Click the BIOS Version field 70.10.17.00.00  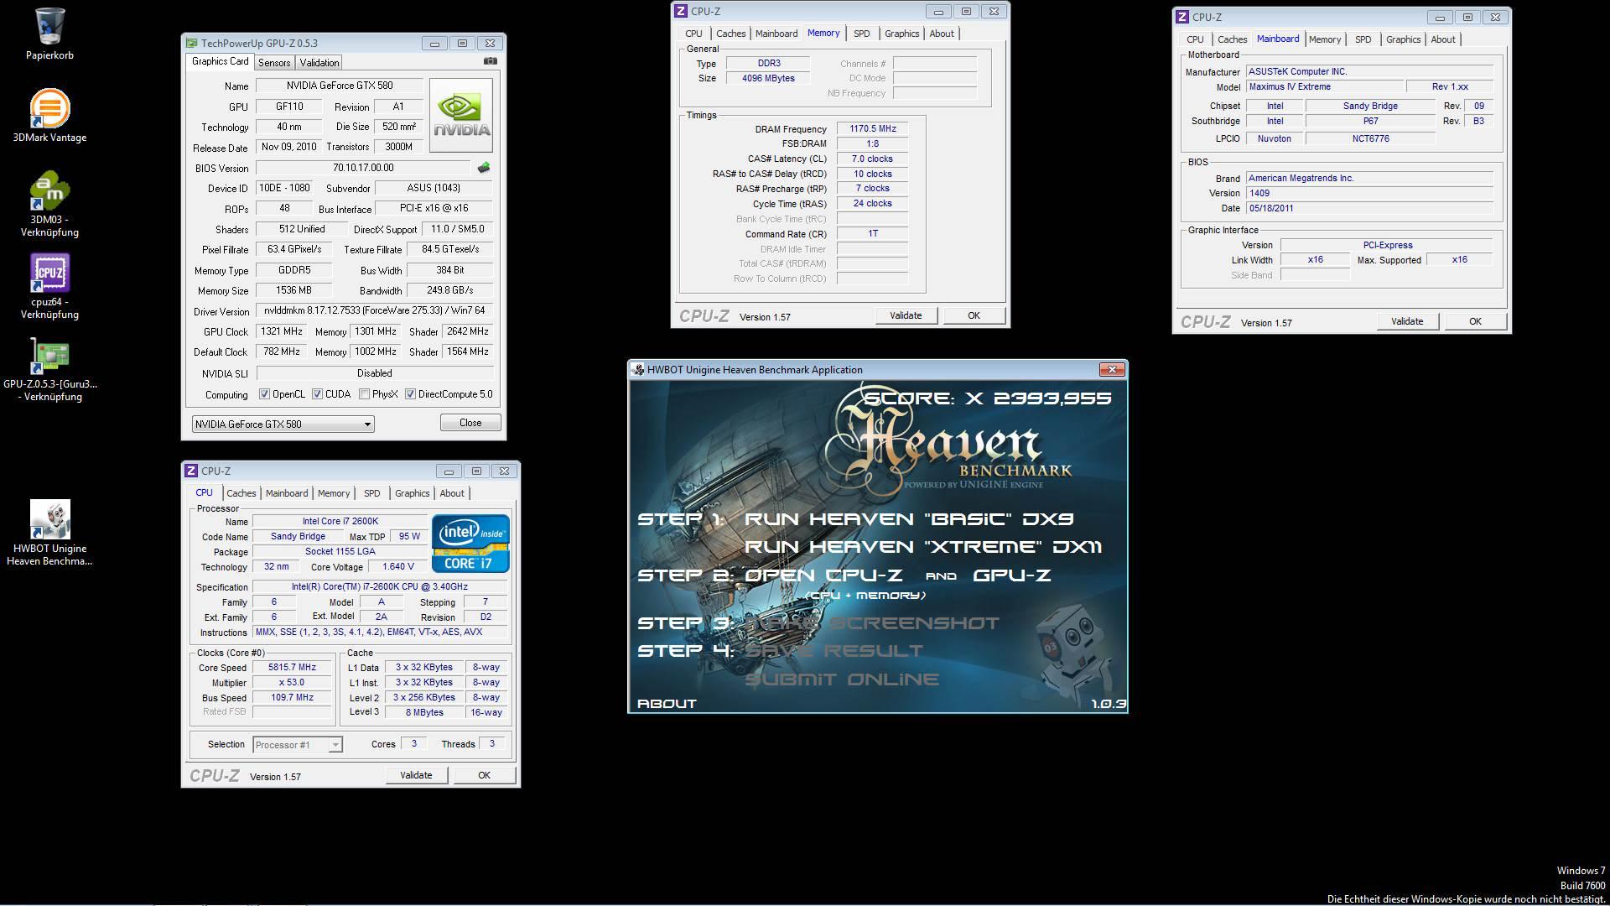(x=363, y=168)
